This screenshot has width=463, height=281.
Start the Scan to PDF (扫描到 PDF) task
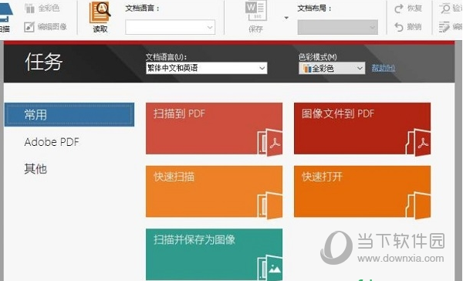[x=214, y=128]
